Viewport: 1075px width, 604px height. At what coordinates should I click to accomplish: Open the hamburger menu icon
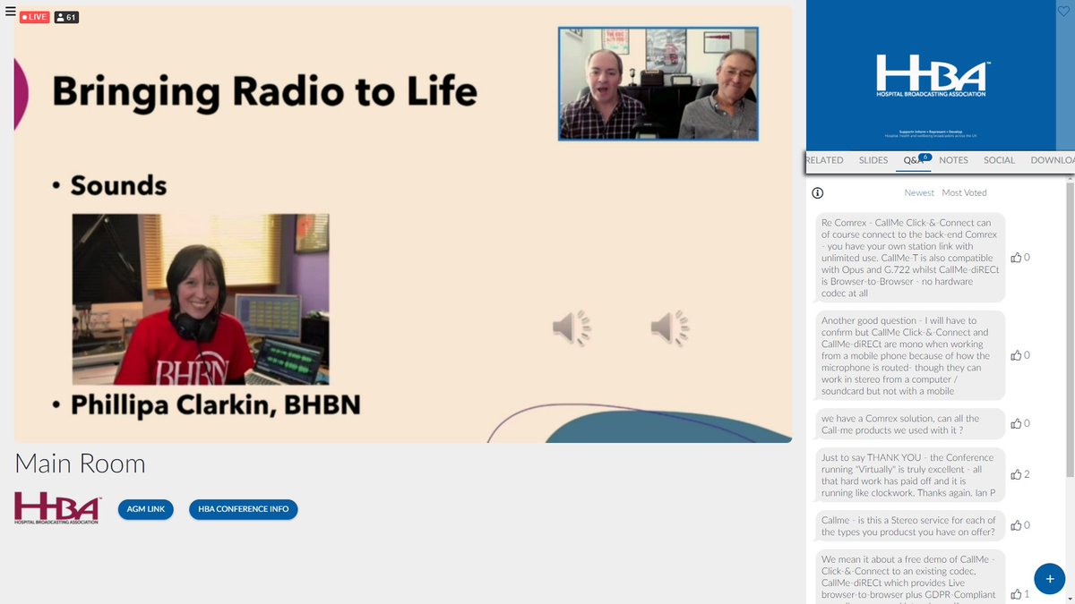coord(11,12)
